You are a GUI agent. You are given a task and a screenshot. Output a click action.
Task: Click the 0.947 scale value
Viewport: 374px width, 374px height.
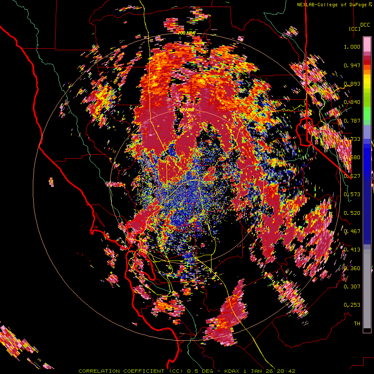pyautogui.click(x=352, y=65)
